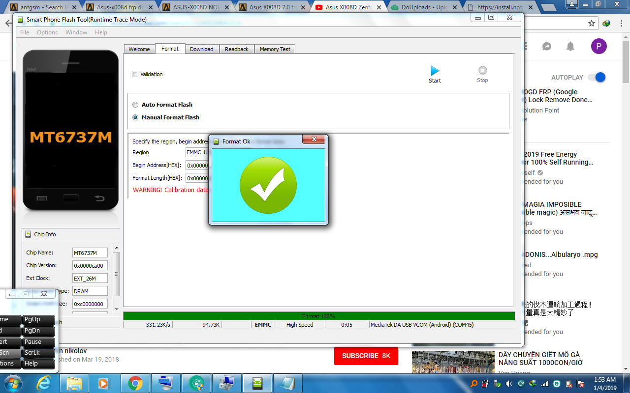Switch to Asus X008D Zenfone YouTube tab
This screenshot has height=393, width=630.
tap(348, 7)
